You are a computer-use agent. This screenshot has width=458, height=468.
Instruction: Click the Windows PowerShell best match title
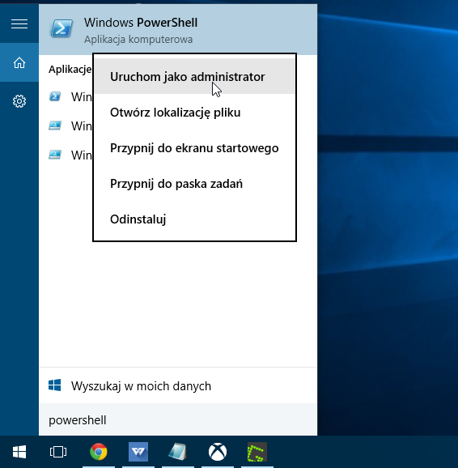coord(141,23)
